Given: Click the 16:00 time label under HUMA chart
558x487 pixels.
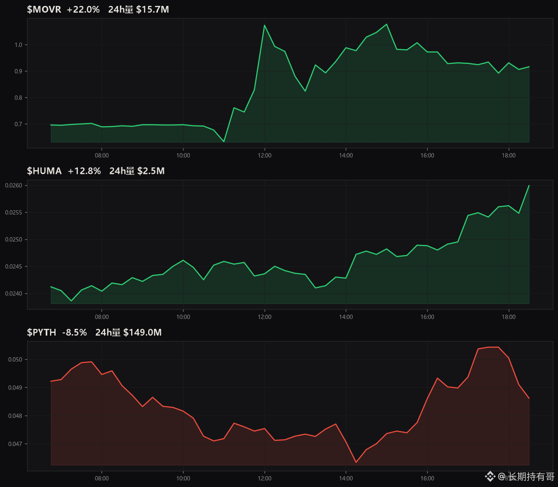Looking at the screenshot, I should click(x=427, y=317).
